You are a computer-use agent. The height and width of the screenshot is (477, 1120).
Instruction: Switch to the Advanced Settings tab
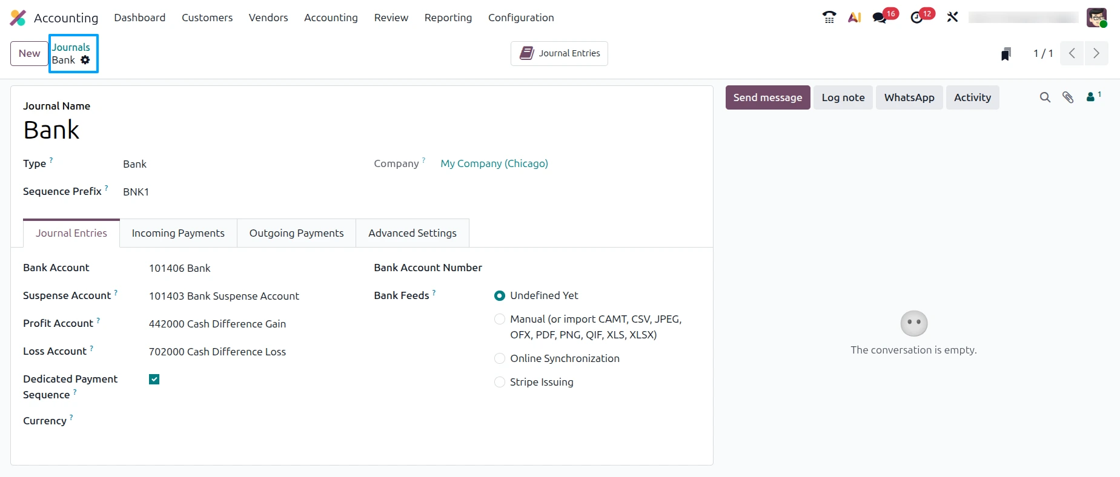point(413,233)
